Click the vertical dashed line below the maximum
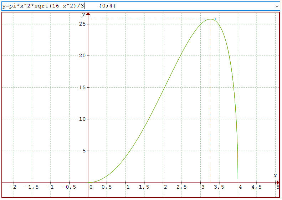The width and height of the screenshot is (282, 200). [210, 107]
